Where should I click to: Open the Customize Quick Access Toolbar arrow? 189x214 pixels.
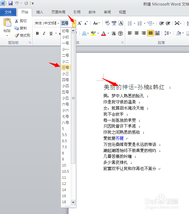tap(33, 3)
